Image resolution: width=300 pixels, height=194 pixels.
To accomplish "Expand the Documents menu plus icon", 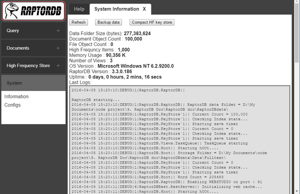I will (x=58, y=48).
